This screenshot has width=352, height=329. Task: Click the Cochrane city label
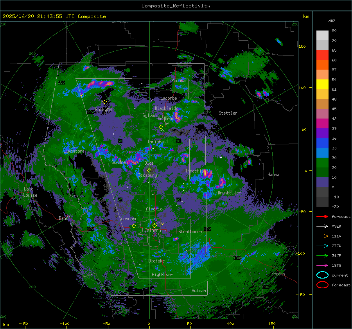128,219
